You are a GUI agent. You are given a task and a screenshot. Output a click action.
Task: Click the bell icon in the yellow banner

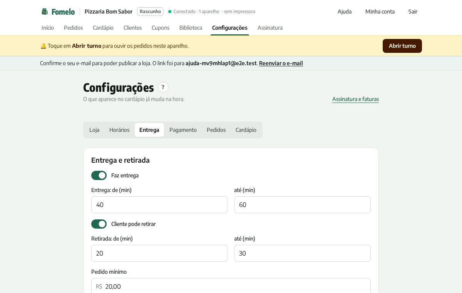[x=43, y=46]
